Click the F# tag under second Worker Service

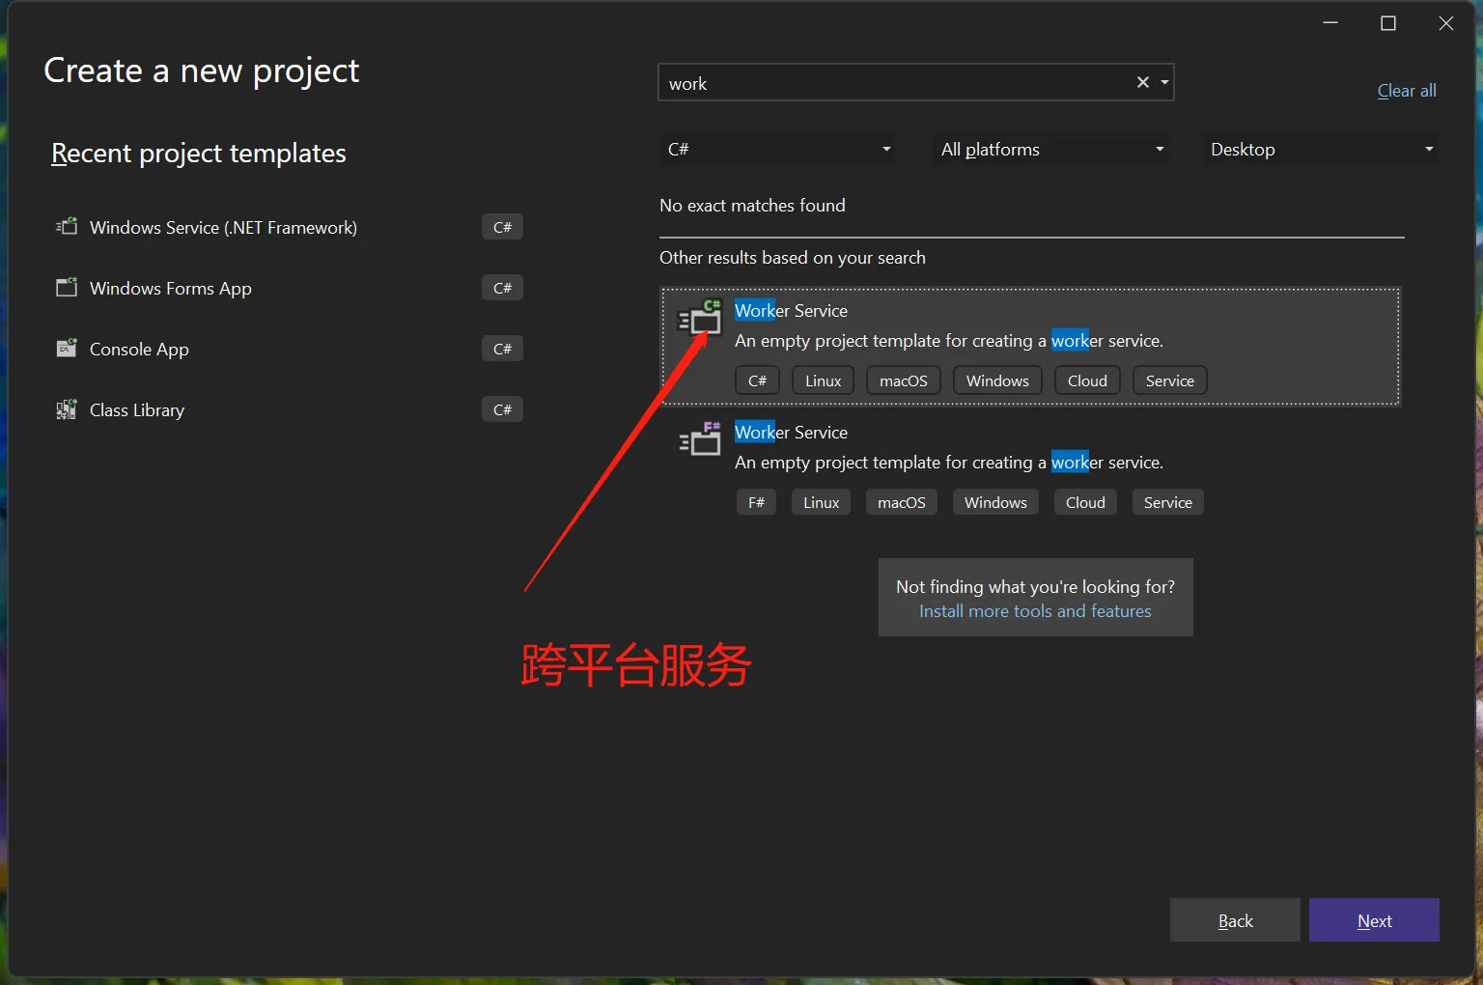click(x=756, y=502)
